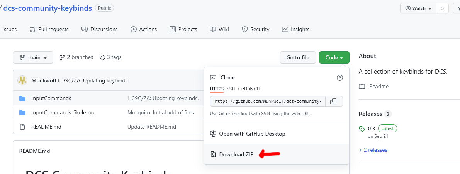Image resolution: width=460 pixels, height=174 pixels.
Task: Click the Actions play icon
Action: coord(134,29)
